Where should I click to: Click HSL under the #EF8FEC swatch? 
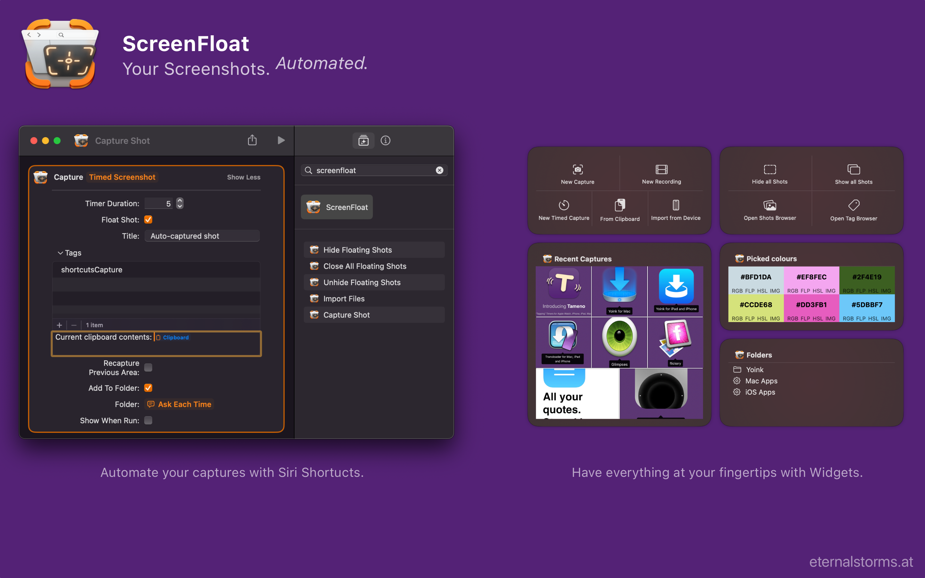point(818,291)
